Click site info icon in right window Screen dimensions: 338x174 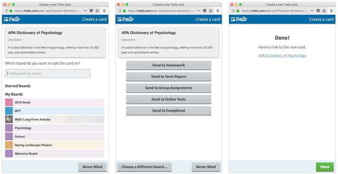pyautogui.click(x=234, y=11)
